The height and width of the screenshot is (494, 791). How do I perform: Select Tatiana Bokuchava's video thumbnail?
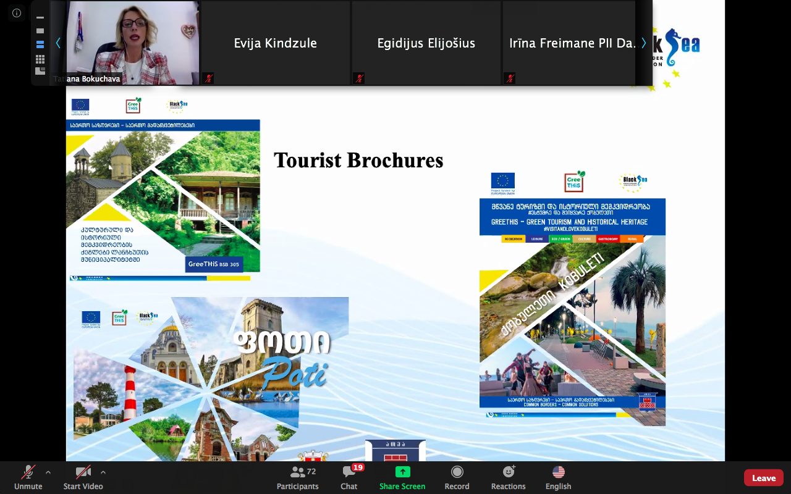pyautogui.click(x=132, y=43)
